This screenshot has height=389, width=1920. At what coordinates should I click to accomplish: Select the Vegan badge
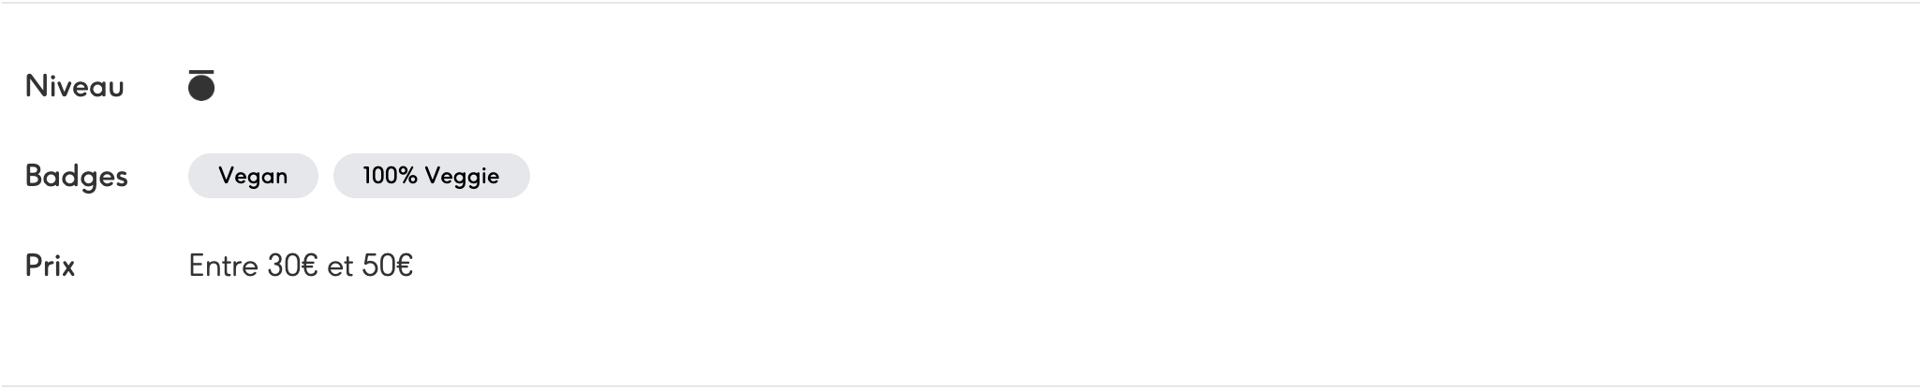pyautogui.click(x=253, y=176)
